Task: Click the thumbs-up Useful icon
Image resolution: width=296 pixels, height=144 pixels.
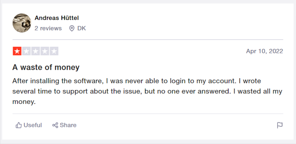Action: point(19,125)
